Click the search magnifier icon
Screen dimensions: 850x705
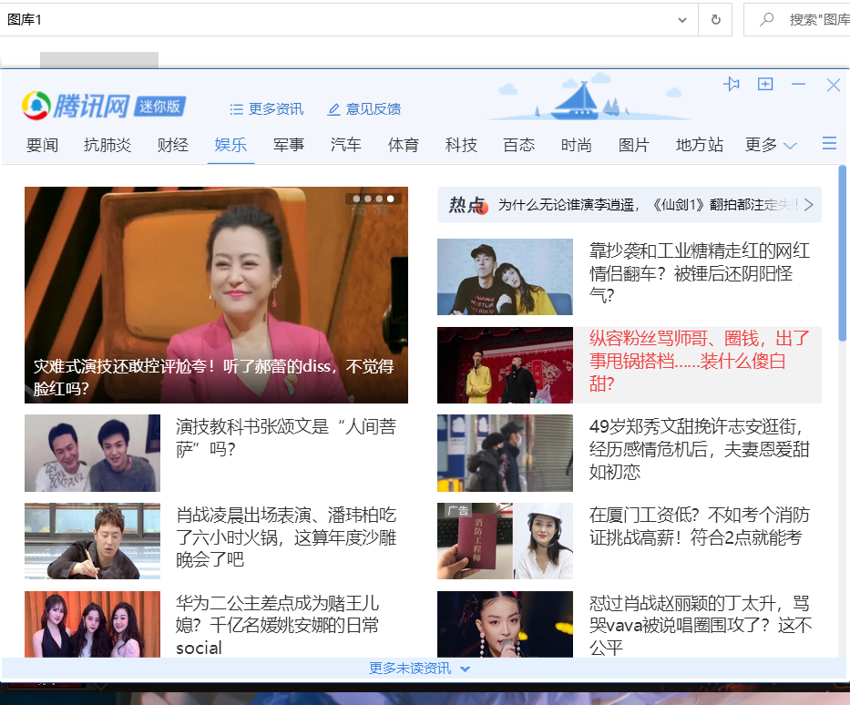(x=766, y=19)
